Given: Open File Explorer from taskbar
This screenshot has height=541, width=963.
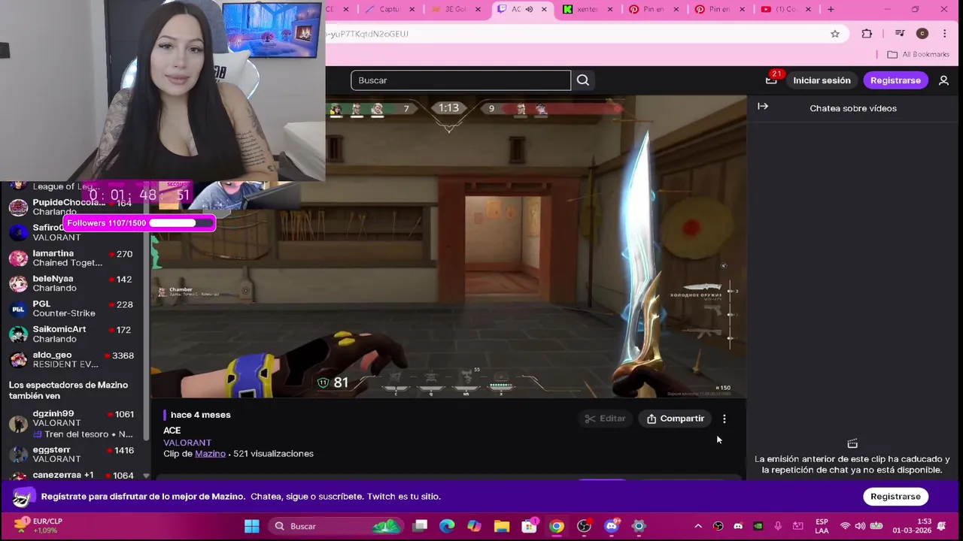Looking at the screenshot, I should [x=502, y=526].
